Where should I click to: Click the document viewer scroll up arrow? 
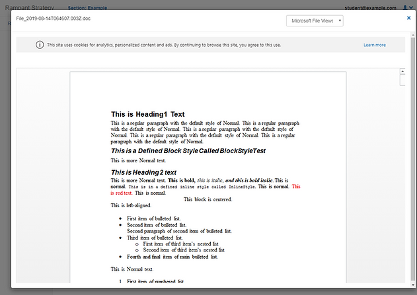point(402,71)
